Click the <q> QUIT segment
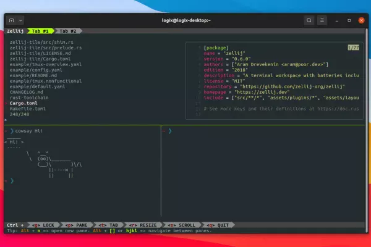Viewport: 371px width, 247px height. tap(218, 225)
